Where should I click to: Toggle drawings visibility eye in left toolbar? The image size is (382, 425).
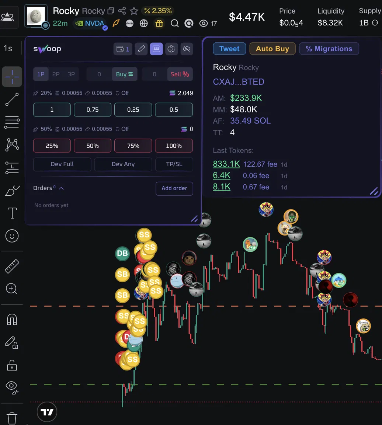click(12, 388)
